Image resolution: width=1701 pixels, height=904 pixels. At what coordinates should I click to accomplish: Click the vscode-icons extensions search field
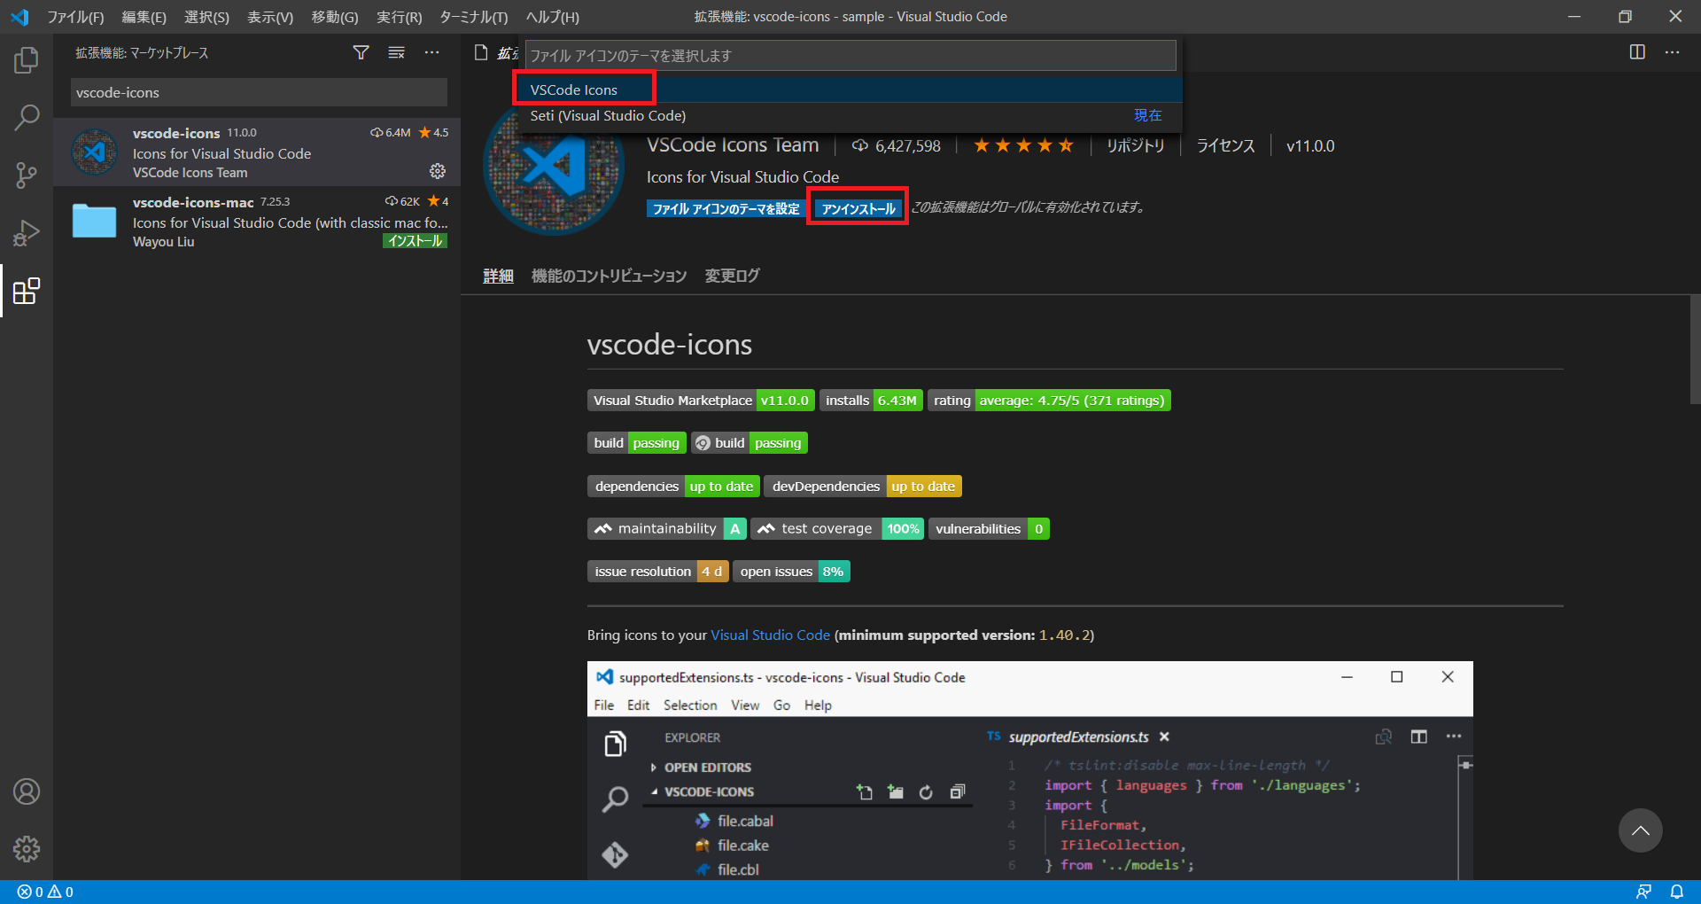(259, 92)
